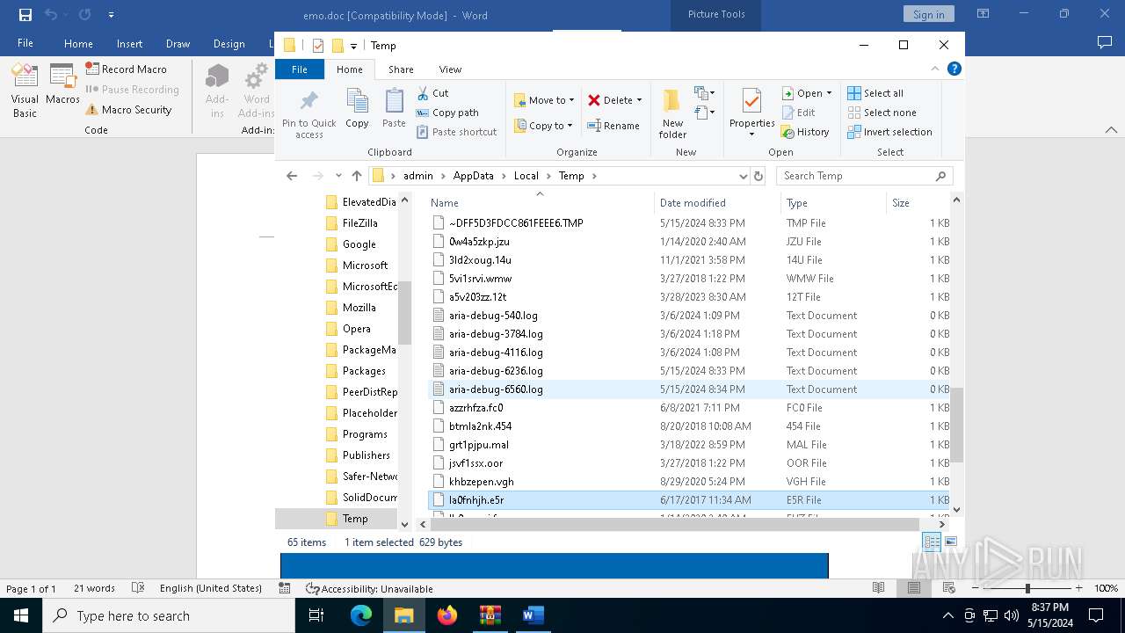This screenshot has width=1125, height=633.
Task: Click the Explorer Help question icon
Action: tap(954, 69)
